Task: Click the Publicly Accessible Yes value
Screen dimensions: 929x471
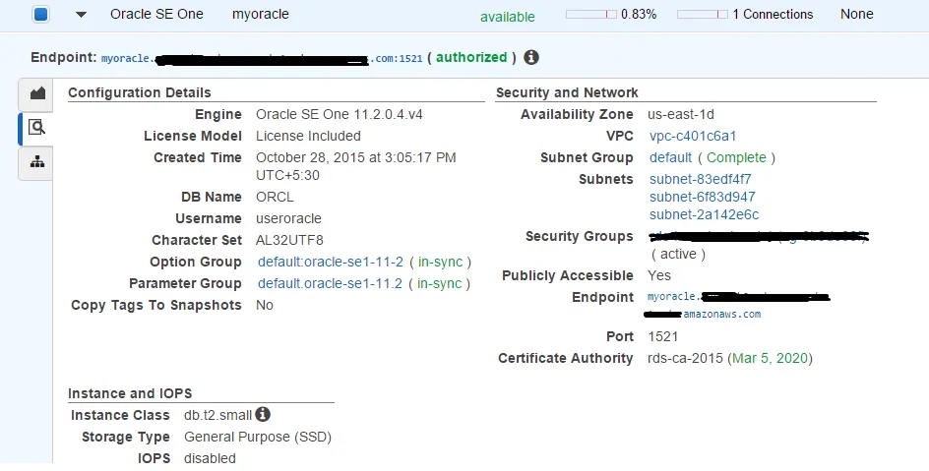Action: pos(659,275)
